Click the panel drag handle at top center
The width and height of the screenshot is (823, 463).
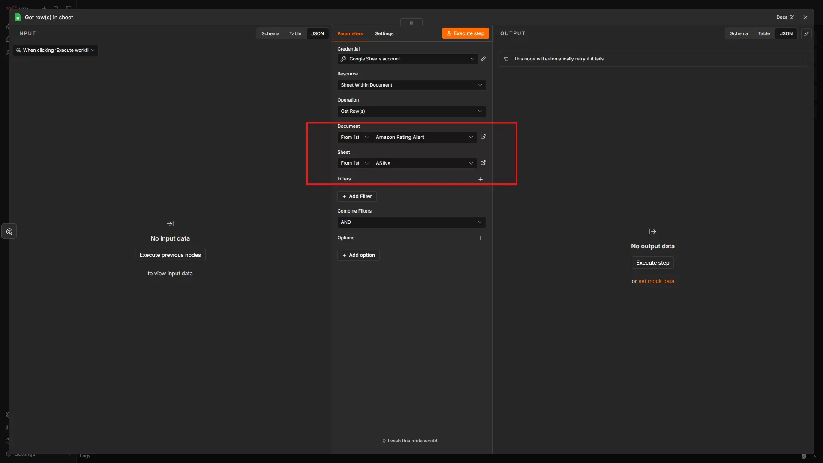tap(411, 23)
